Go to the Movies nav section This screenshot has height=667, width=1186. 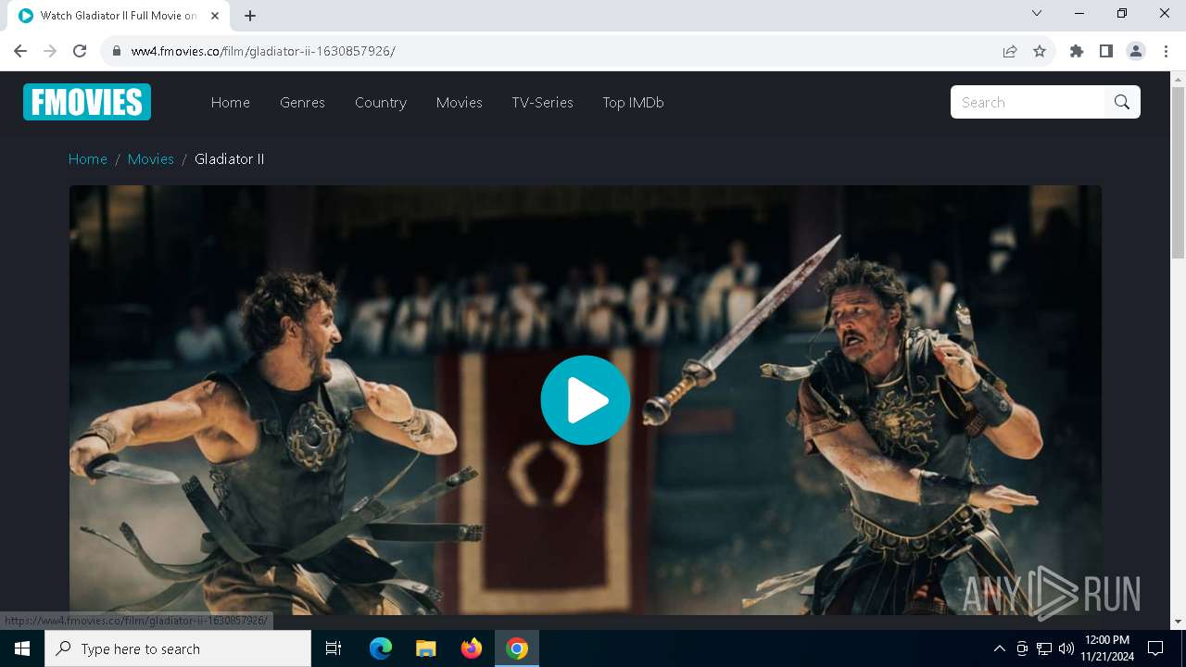click(x=460, y=103)
